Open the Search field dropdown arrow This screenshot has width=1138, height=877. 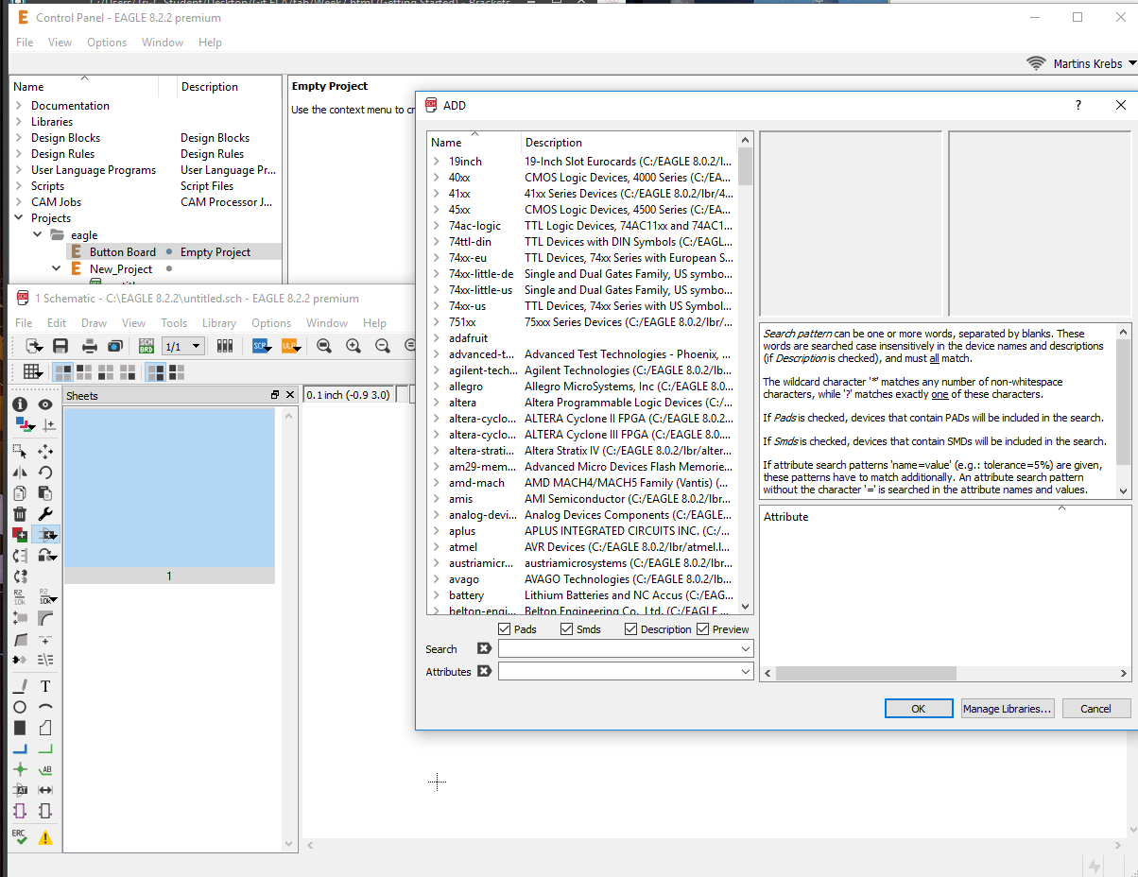pyautogui.click(x=746, y=649)
